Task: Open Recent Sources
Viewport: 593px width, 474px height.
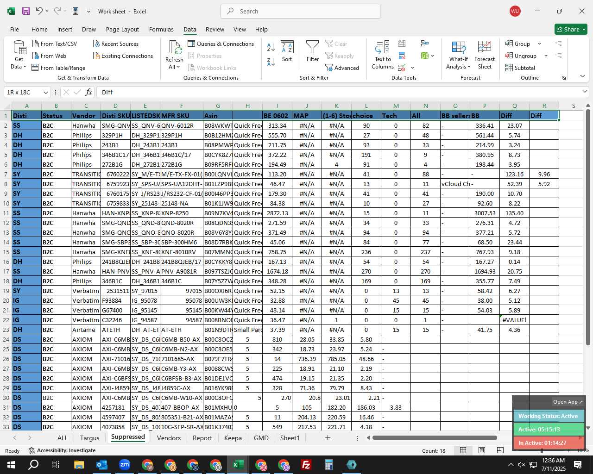Action: [116, 44]
